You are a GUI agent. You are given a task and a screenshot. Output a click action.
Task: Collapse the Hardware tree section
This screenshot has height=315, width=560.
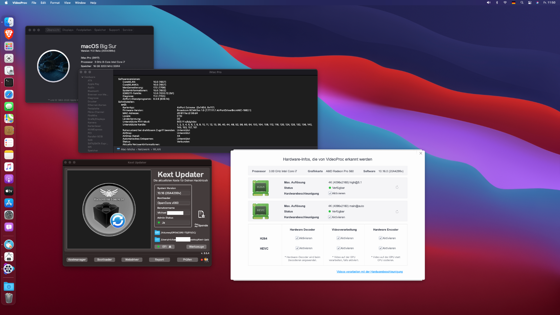(x=83, y=77)
